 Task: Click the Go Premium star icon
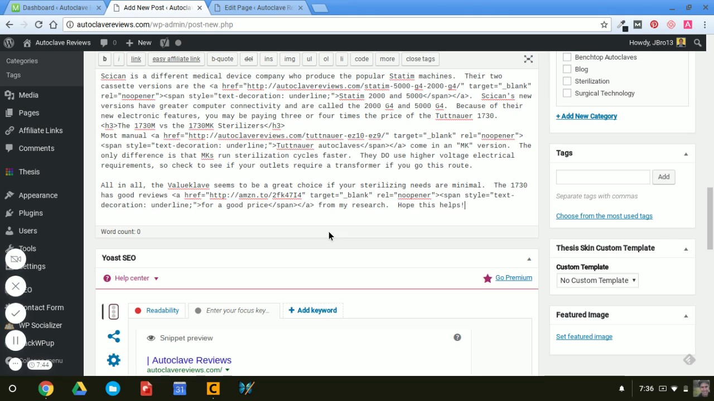pyautogui.click(x=488, y=278)
